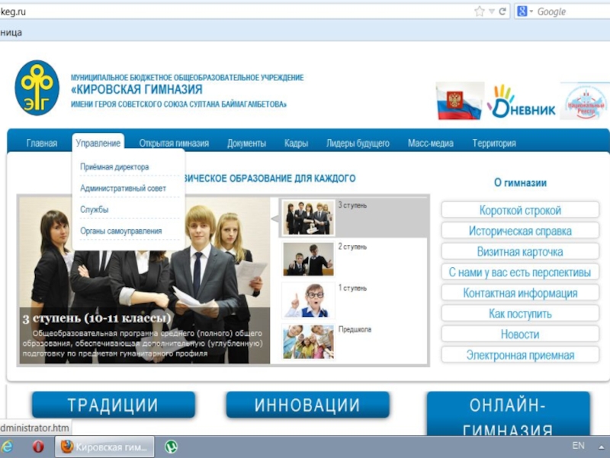Image resolution: width=610 pixels, height=458 pixels.
Task: Open the Лидеры будущего menu
Action: pyautogui.click(x=358, y=144)
